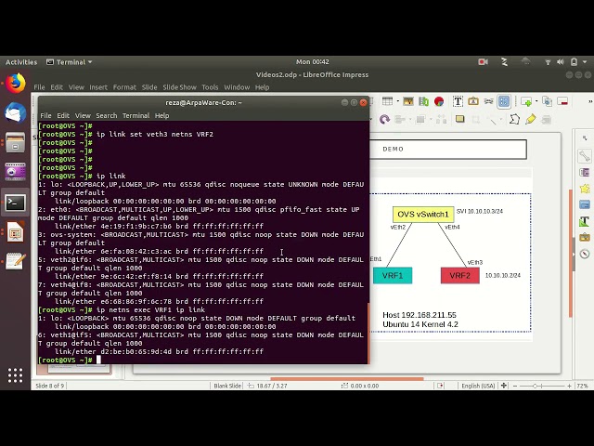
Task: Click the DEMO title box on slide
Action: point(448,149)
